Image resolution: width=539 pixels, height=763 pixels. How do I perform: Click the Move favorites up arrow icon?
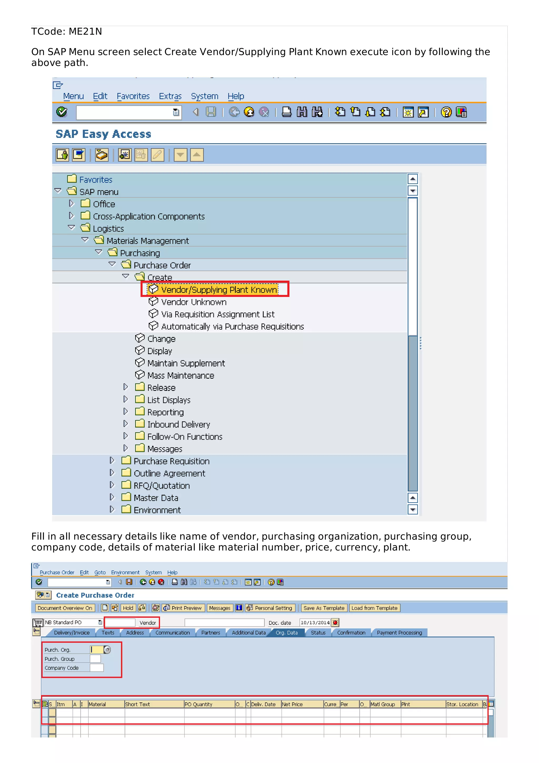[x=197, y=155]
